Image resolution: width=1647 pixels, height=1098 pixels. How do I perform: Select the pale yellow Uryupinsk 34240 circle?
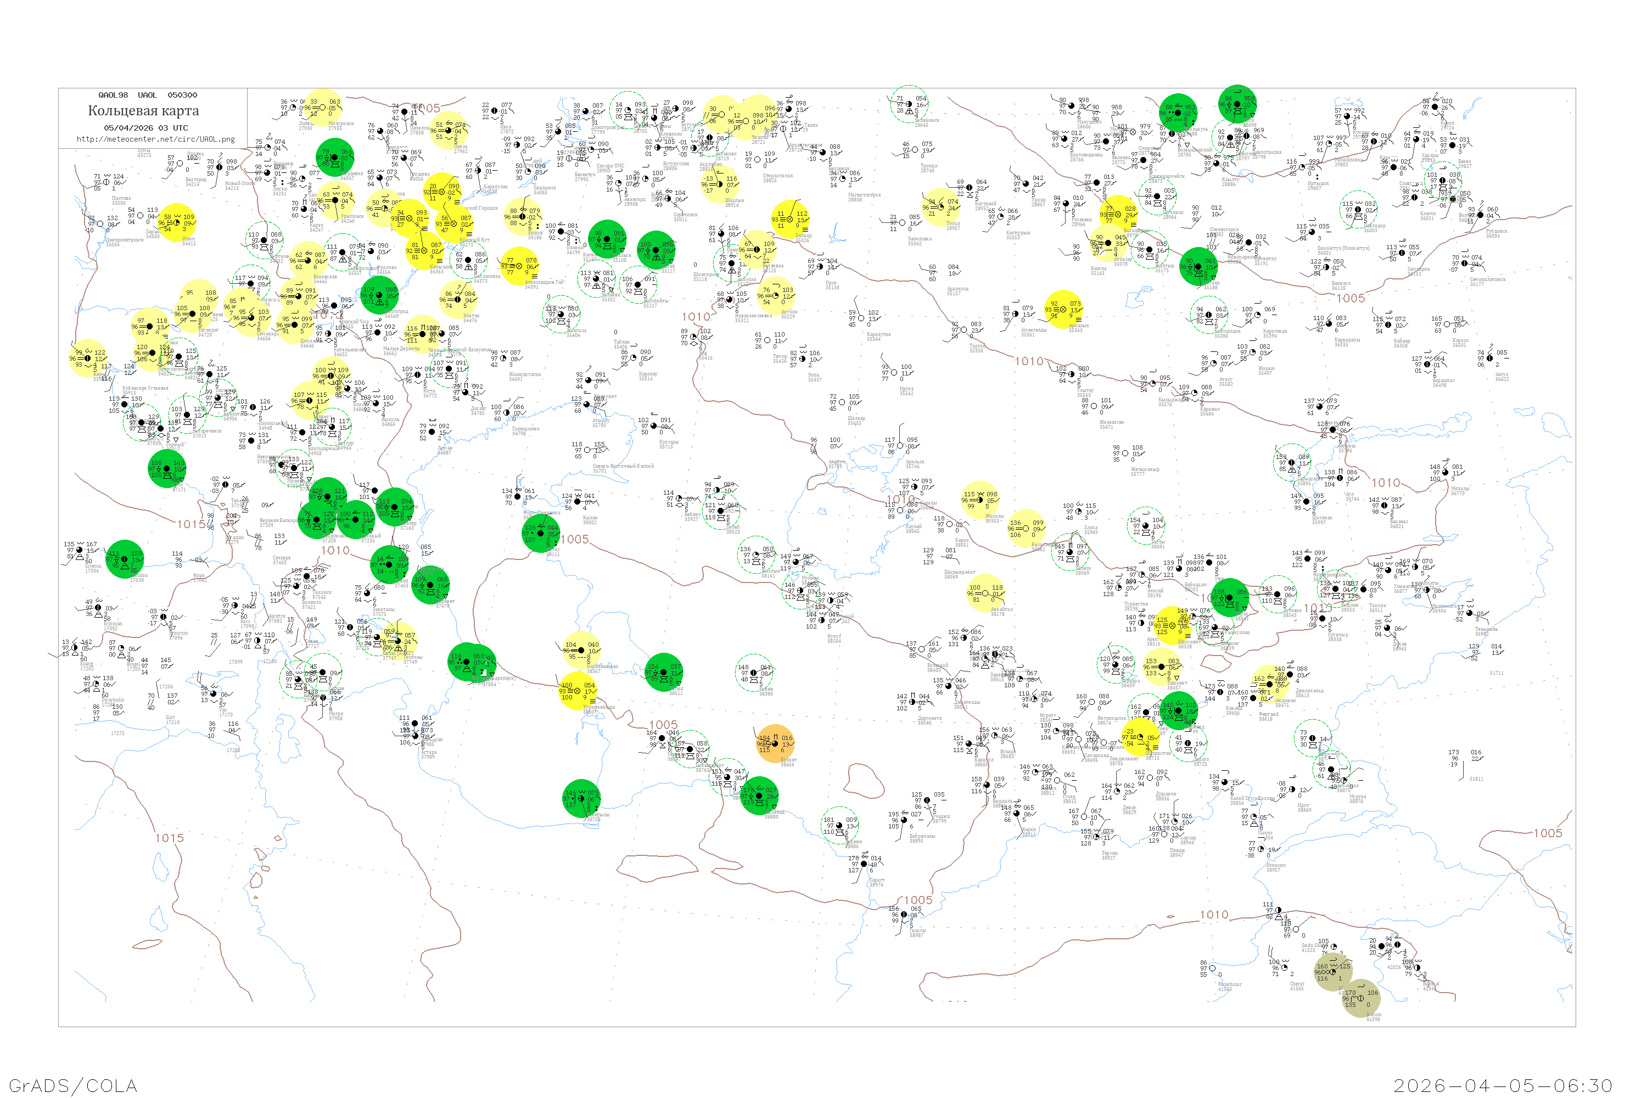335,200
